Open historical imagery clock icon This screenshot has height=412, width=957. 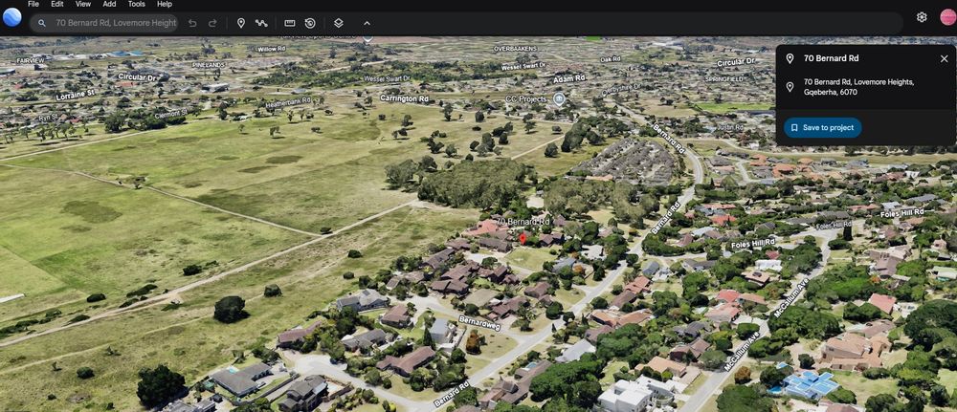(310, 23)
